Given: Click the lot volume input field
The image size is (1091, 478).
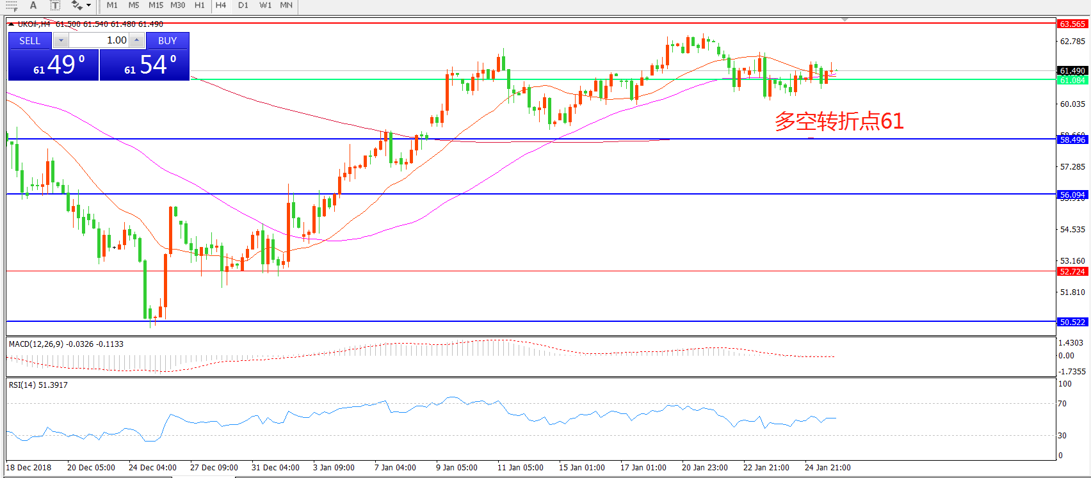Looking at the screenshot, I should (x=99, y=40).
